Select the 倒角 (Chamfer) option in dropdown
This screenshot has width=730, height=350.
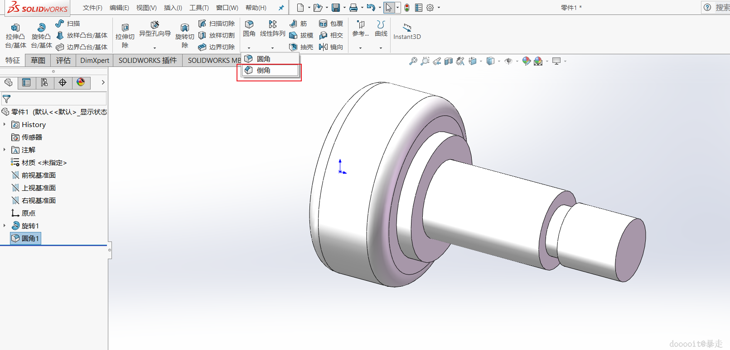264,70
